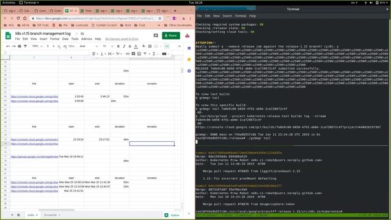
Task: Open the Functions toolbar icon
Action: coord(154,54)
